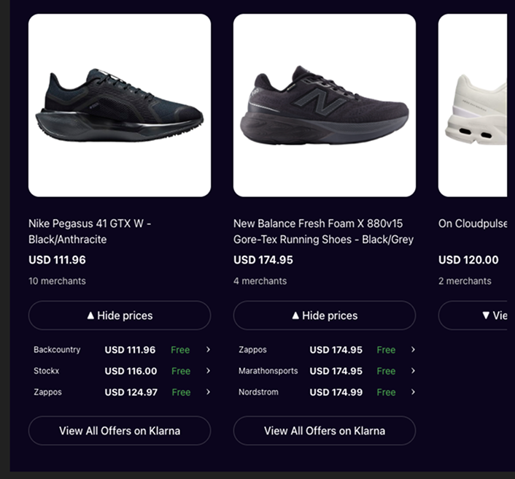Image resolution: width=515 pixels, height=479 pixels.
Task: View All Offers on Klarna for Nike
Action: pos(120,431)
